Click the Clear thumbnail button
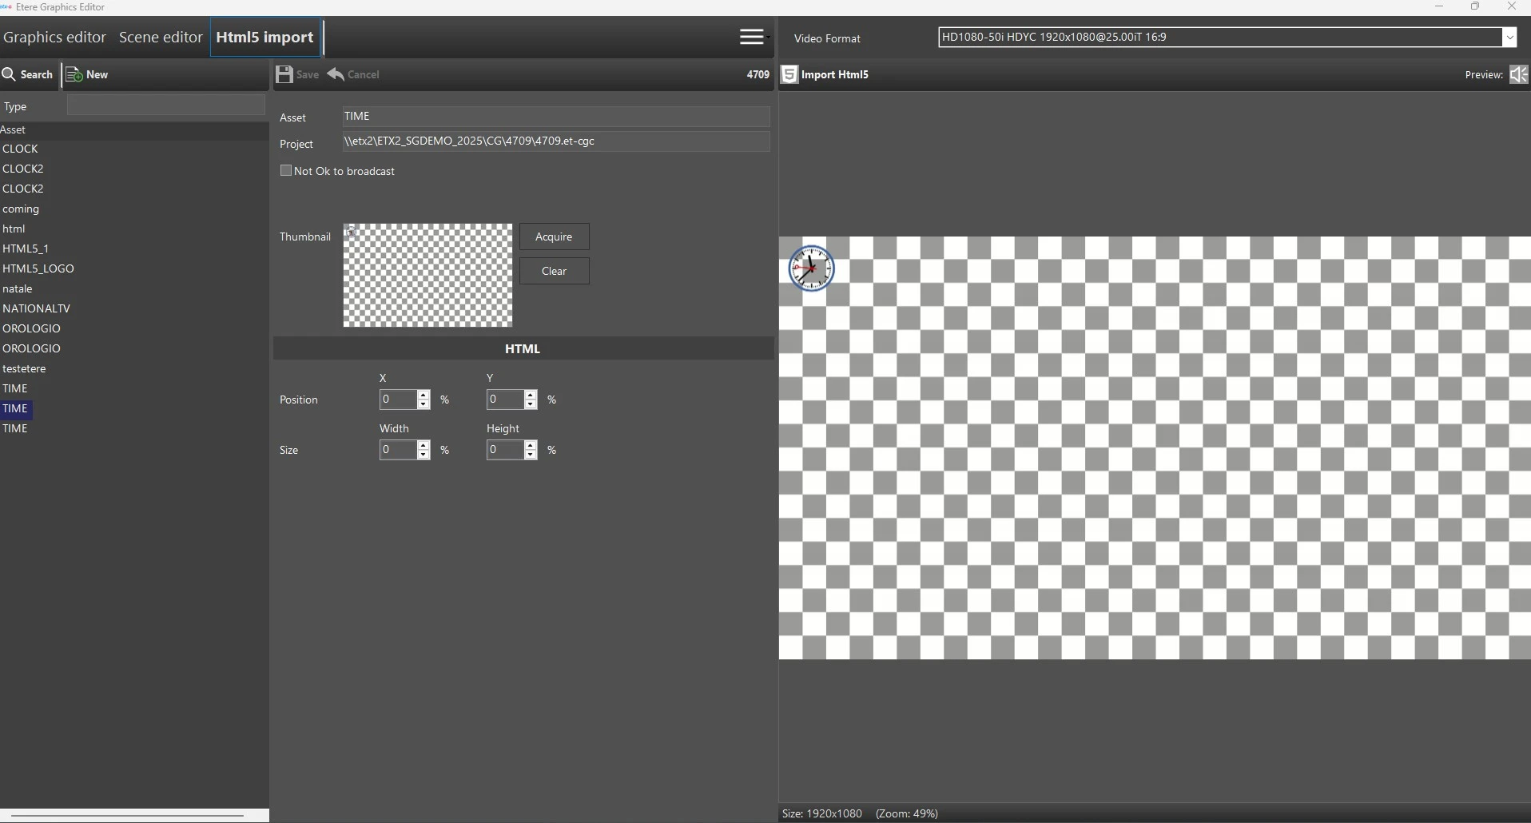This screenshot has height=823, width=1531. click(x=554, y=271)
